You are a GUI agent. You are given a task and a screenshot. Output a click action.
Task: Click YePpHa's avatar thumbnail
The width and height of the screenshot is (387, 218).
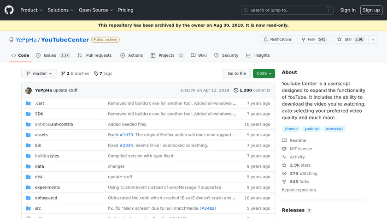[x=29, y=91]
